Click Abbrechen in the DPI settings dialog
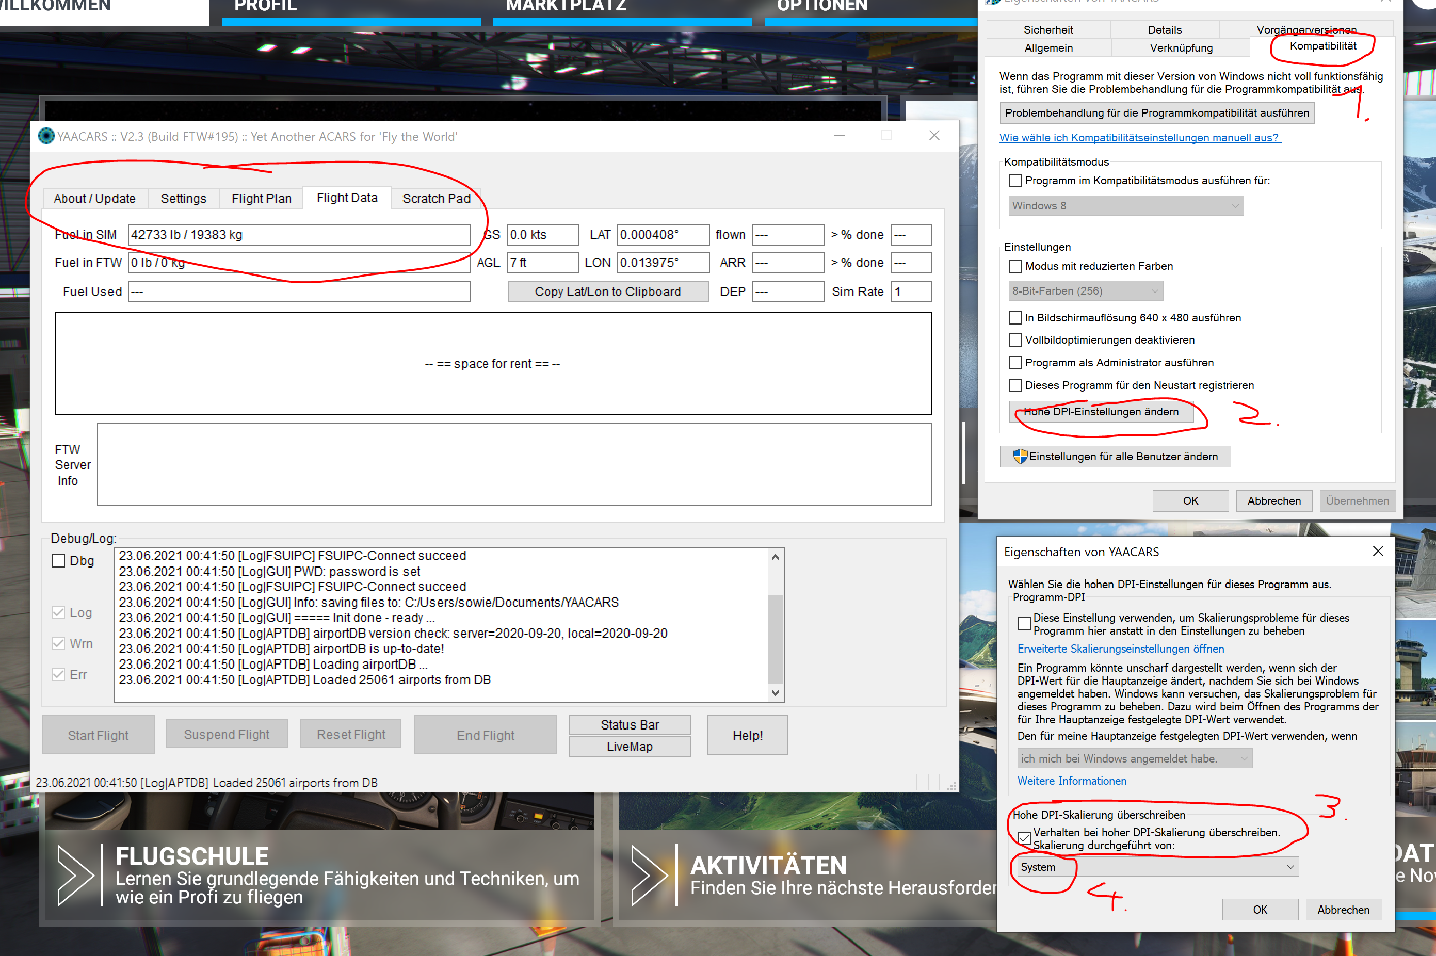The height and width of the screenshot is (956, 1436). 1343,910
